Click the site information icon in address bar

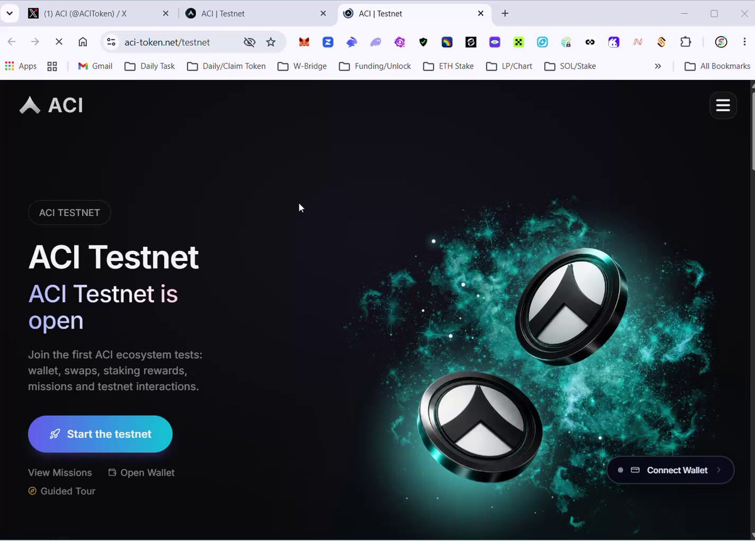click(x=111, y=42)
